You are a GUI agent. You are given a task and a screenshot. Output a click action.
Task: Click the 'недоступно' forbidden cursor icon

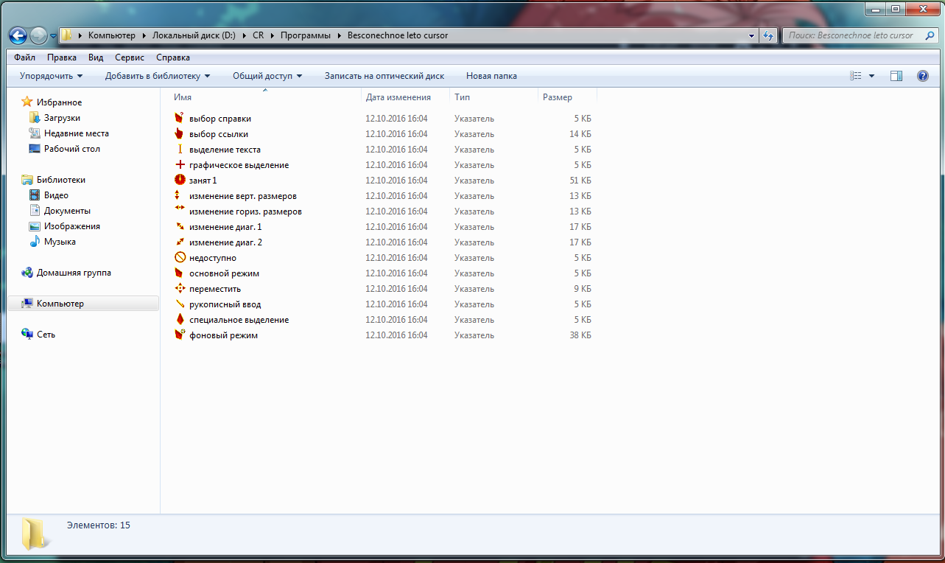tap(179, 257)
